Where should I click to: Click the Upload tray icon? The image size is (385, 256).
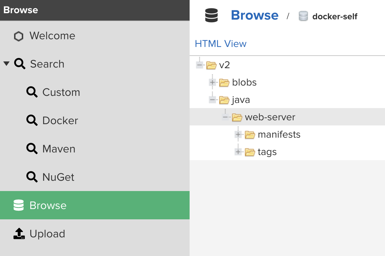[19, 233]
